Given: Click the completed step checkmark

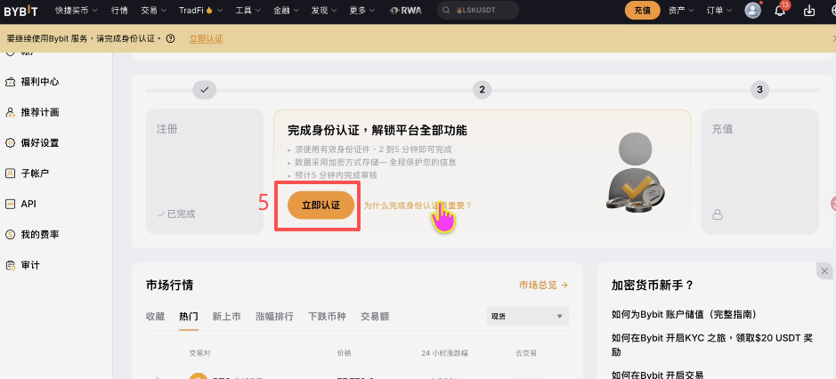Looking at the screenshot, I should coord(204,90).
